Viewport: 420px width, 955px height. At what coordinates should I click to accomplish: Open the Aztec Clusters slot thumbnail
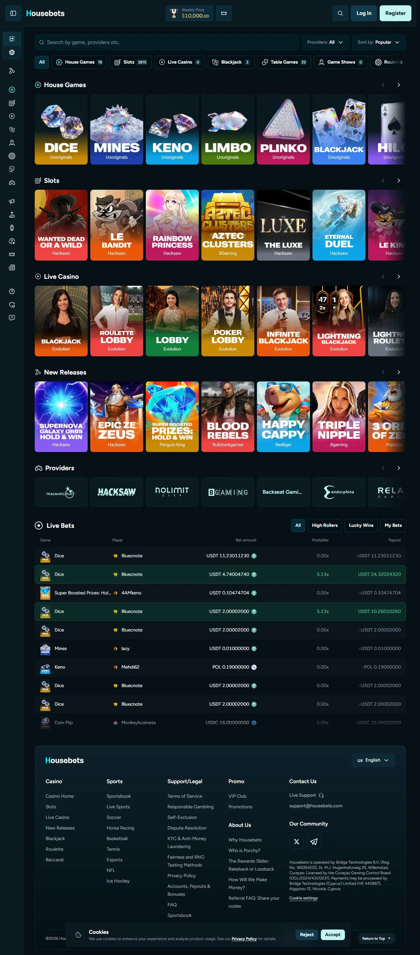pos(228,225)
